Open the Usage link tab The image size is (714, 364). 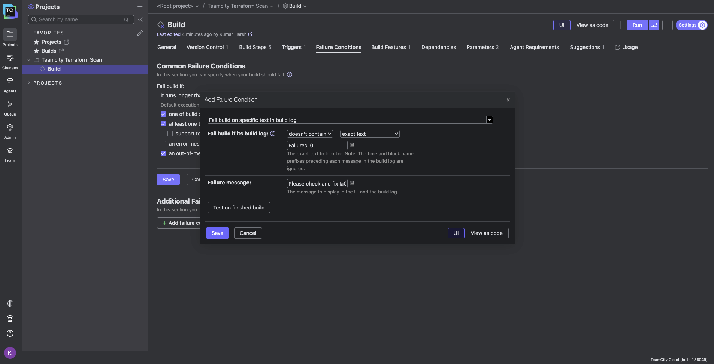click(x=626, y=47)
